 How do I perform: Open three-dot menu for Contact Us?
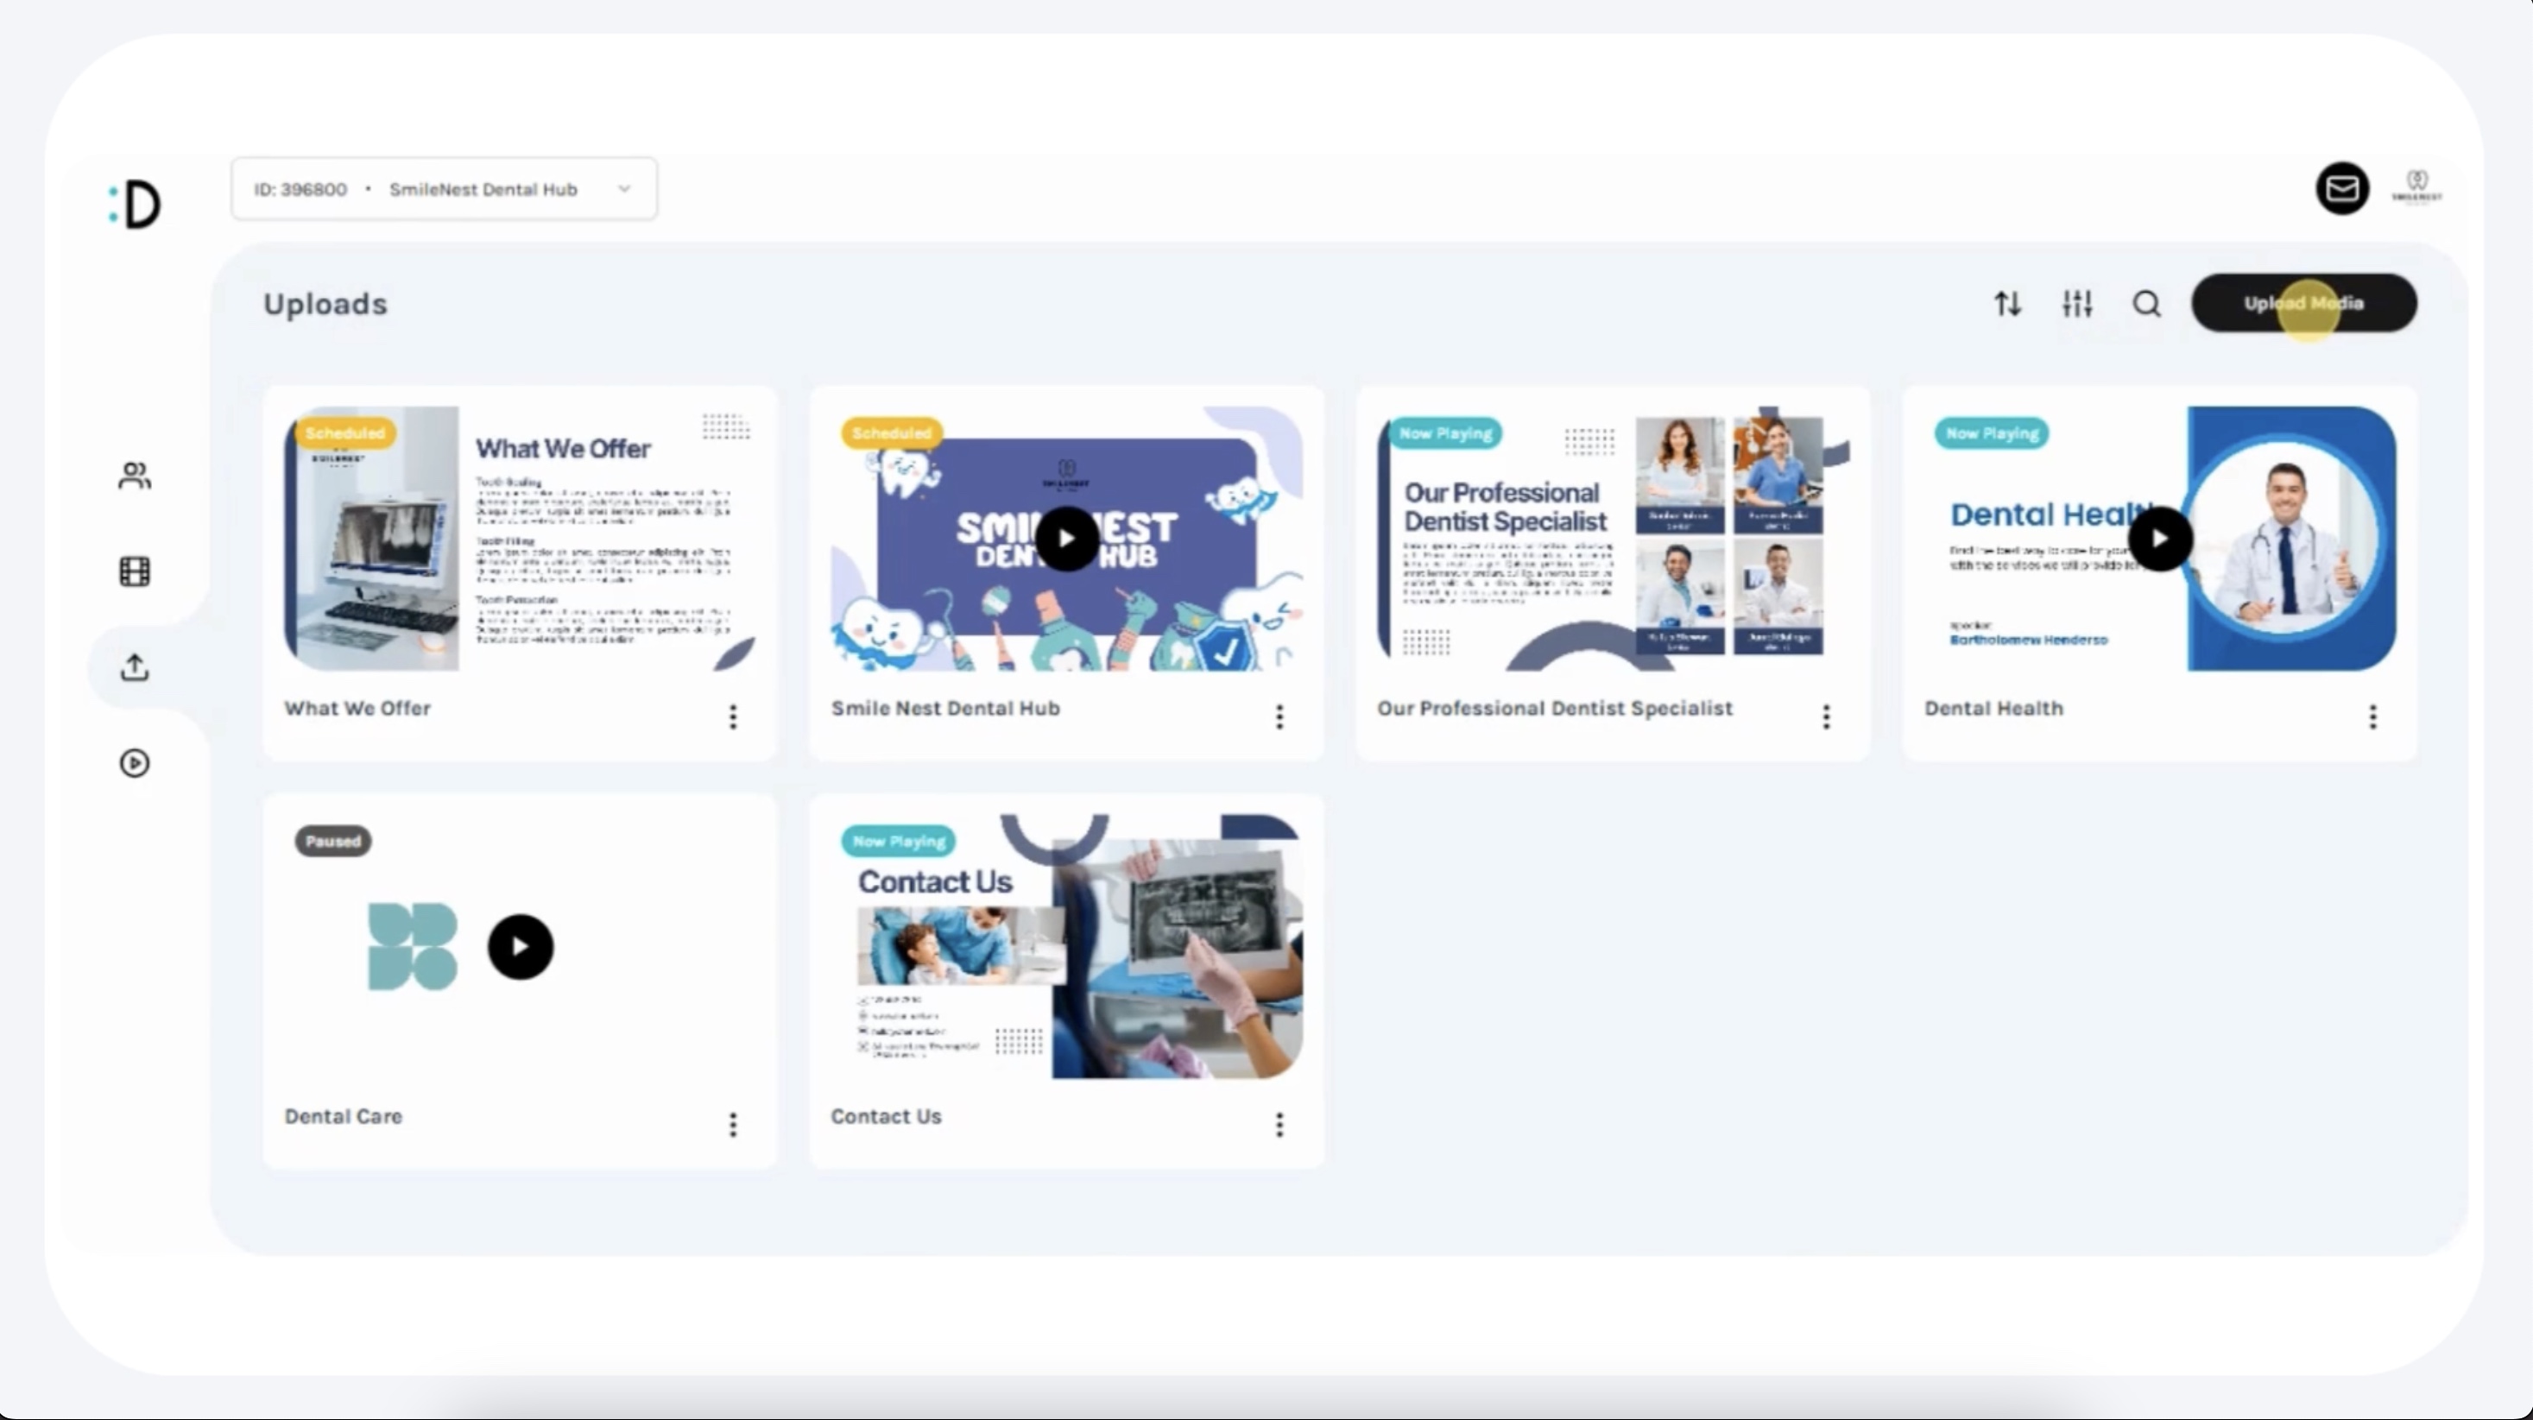1279,1124
